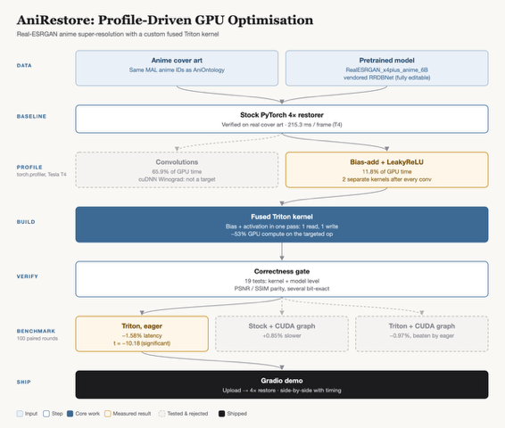Screen dimensions: 505x428
Task: Click the subtitle about Real-ESRGAN anime super-resolution
Action: 118,34
